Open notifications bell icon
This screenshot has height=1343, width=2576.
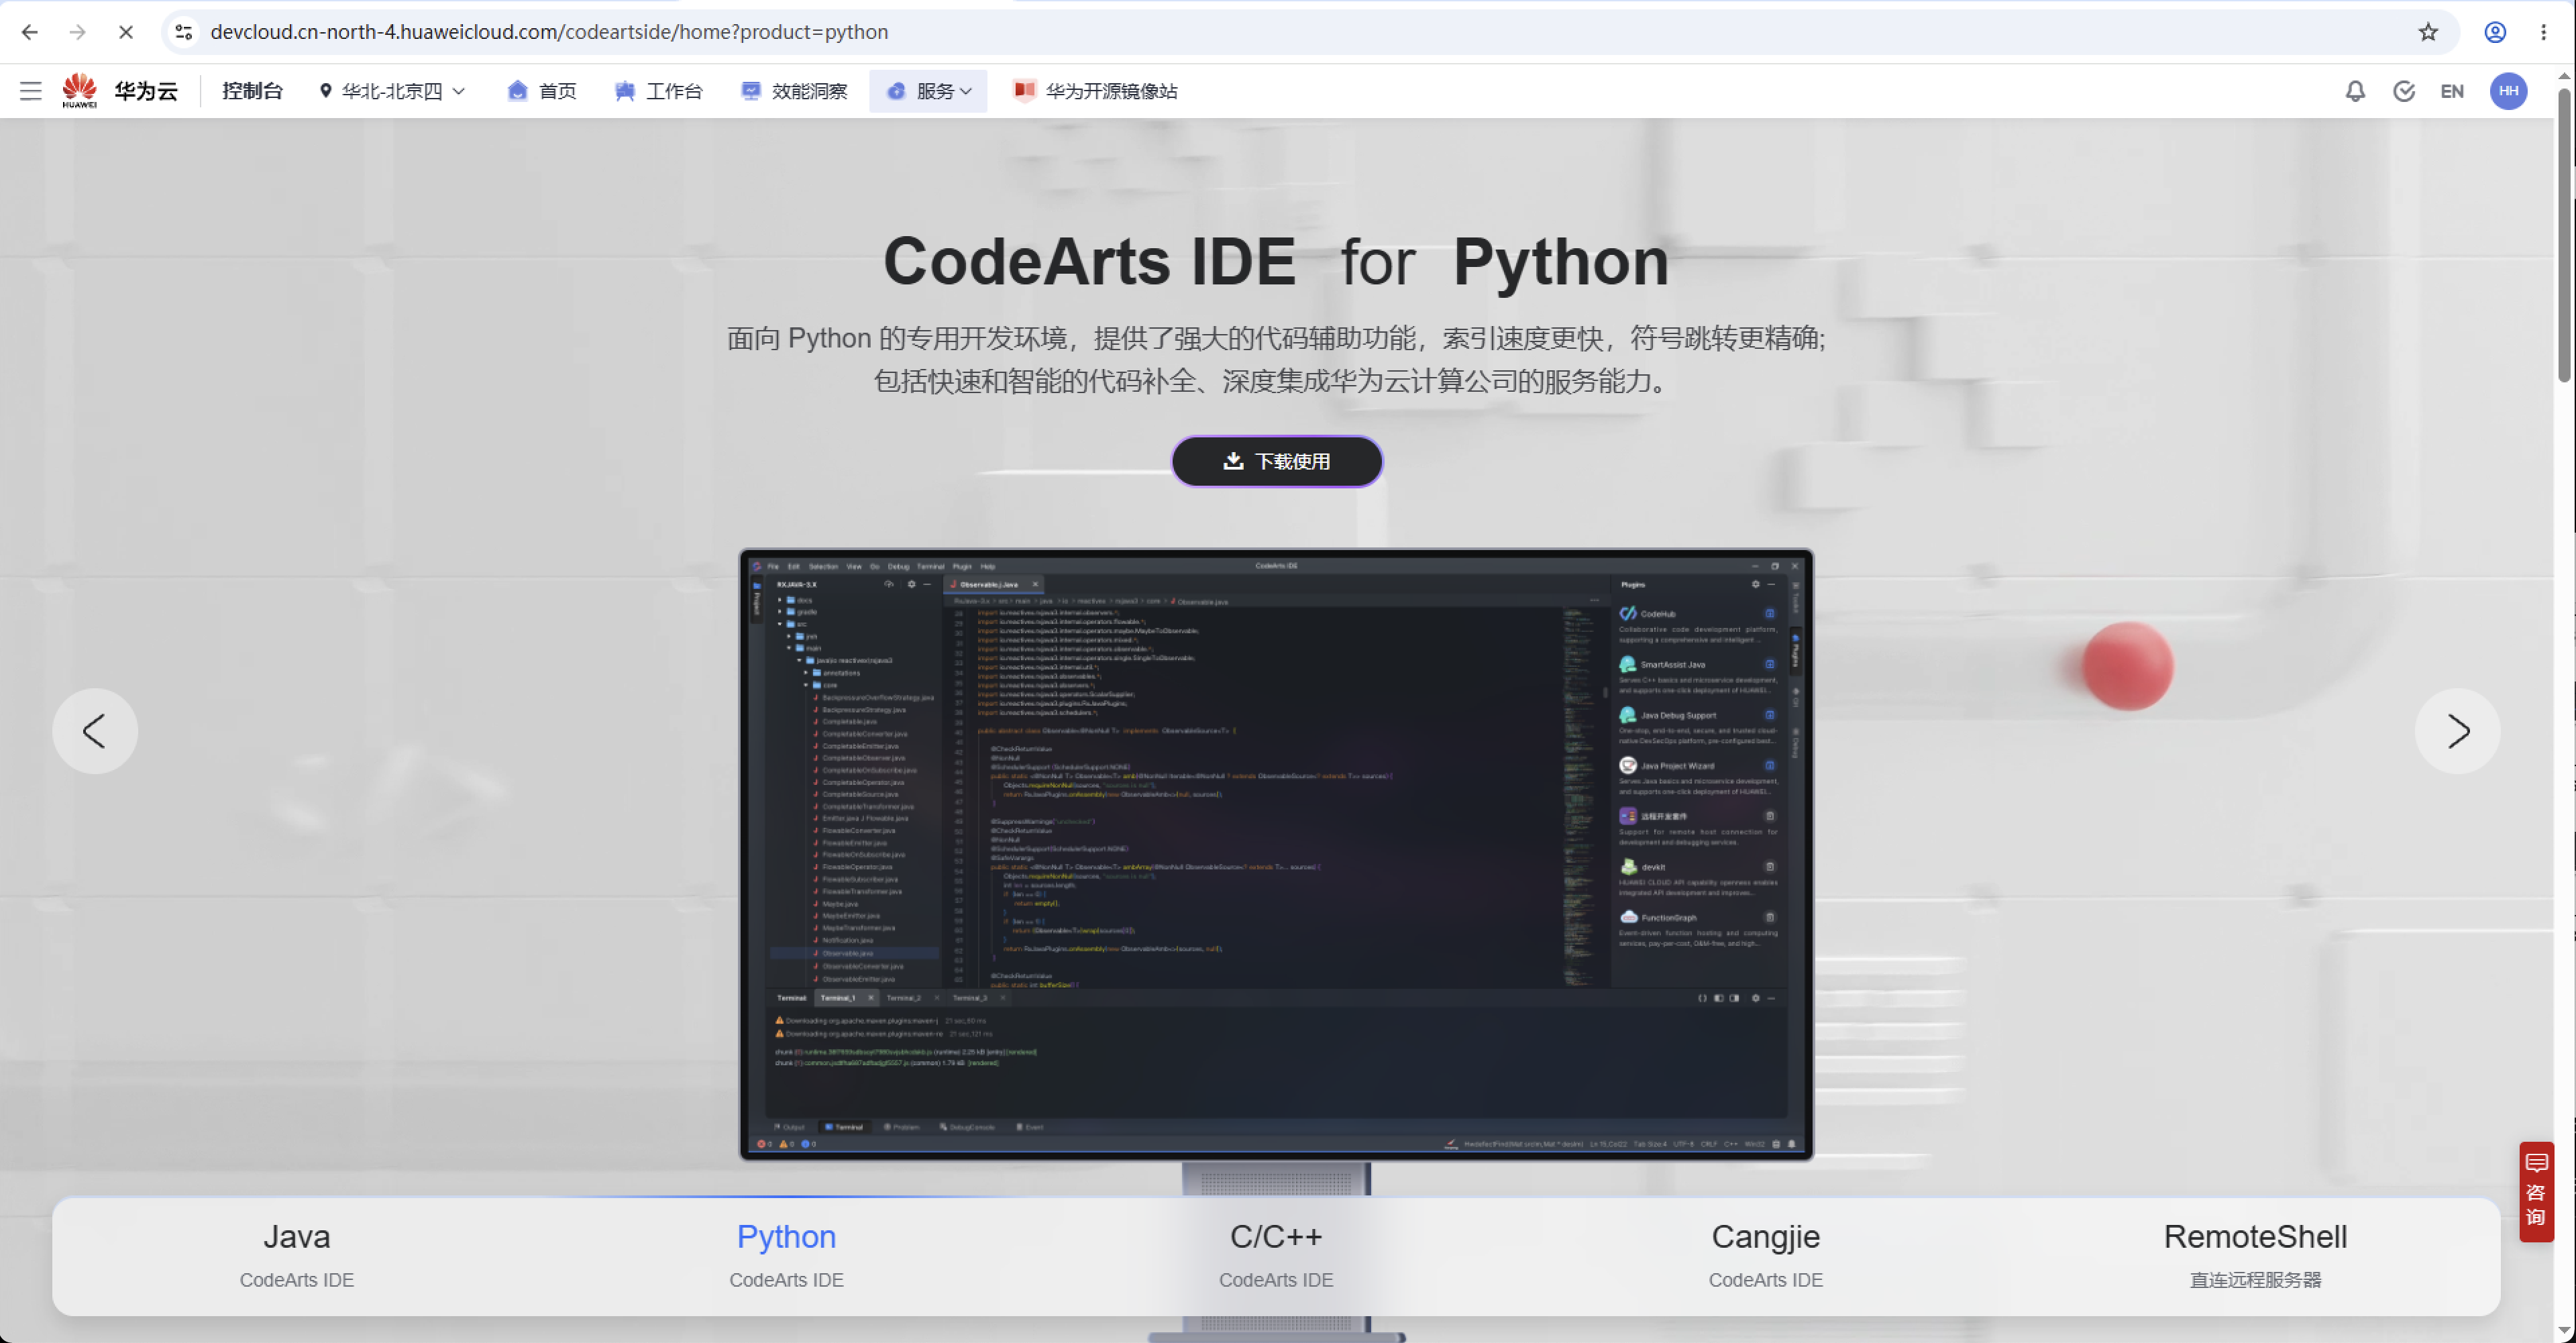pos(2355,91)
